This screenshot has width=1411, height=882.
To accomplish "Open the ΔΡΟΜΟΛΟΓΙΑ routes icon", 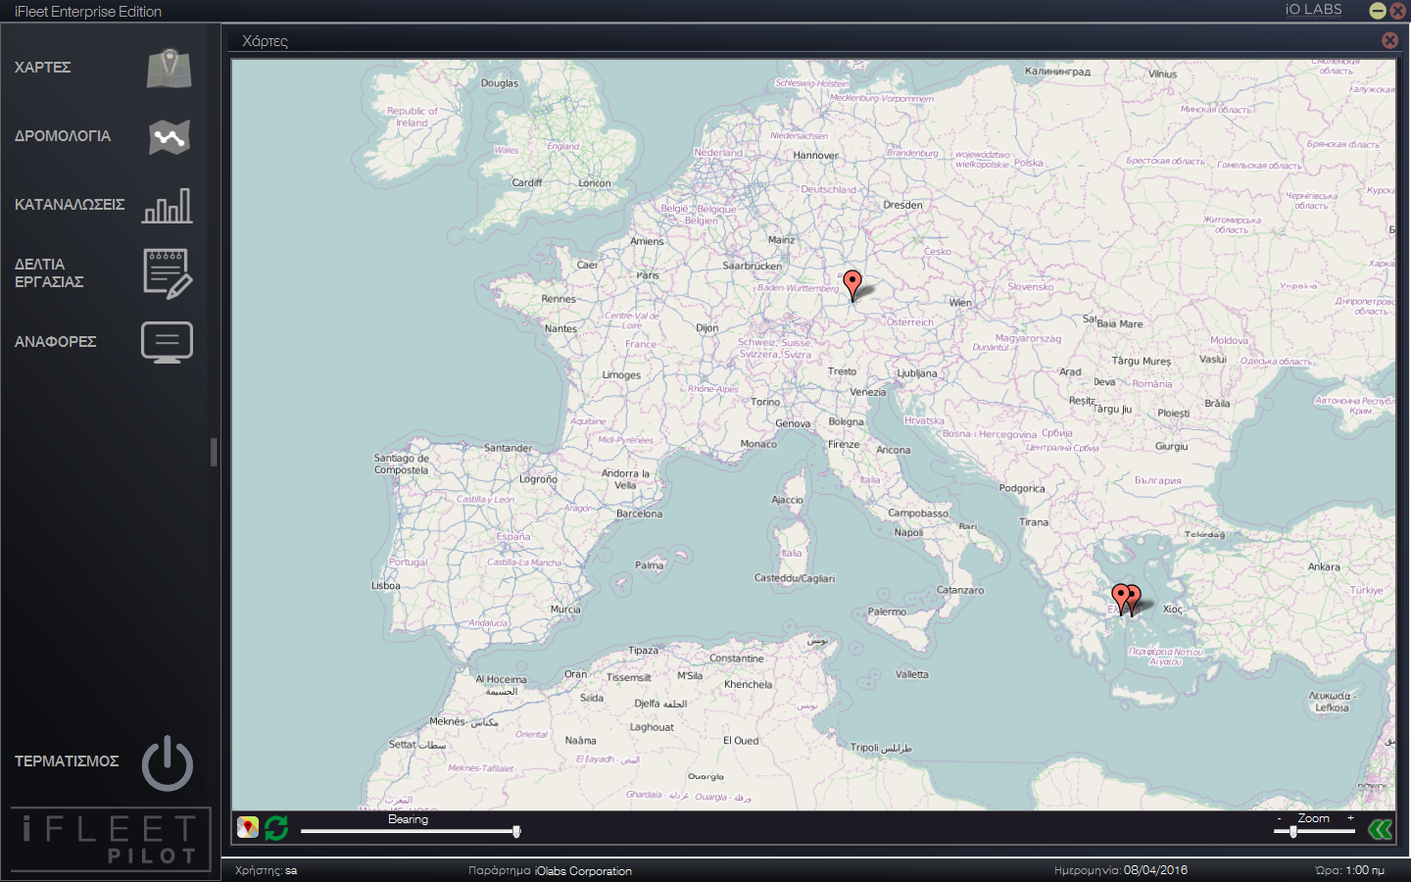I will tap(170, 137).
